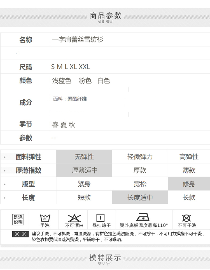Click the XXL size text
This screenshot has width=210, height=270.
(84, 67)
